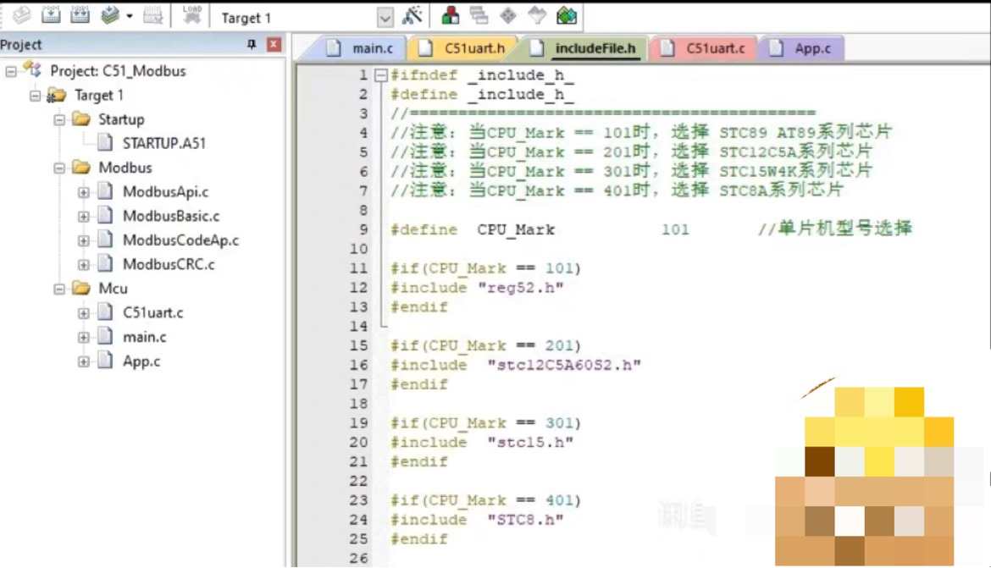Click the Build target icon
The height and width of the screenshot is (568, 991).
pos(51,15)
